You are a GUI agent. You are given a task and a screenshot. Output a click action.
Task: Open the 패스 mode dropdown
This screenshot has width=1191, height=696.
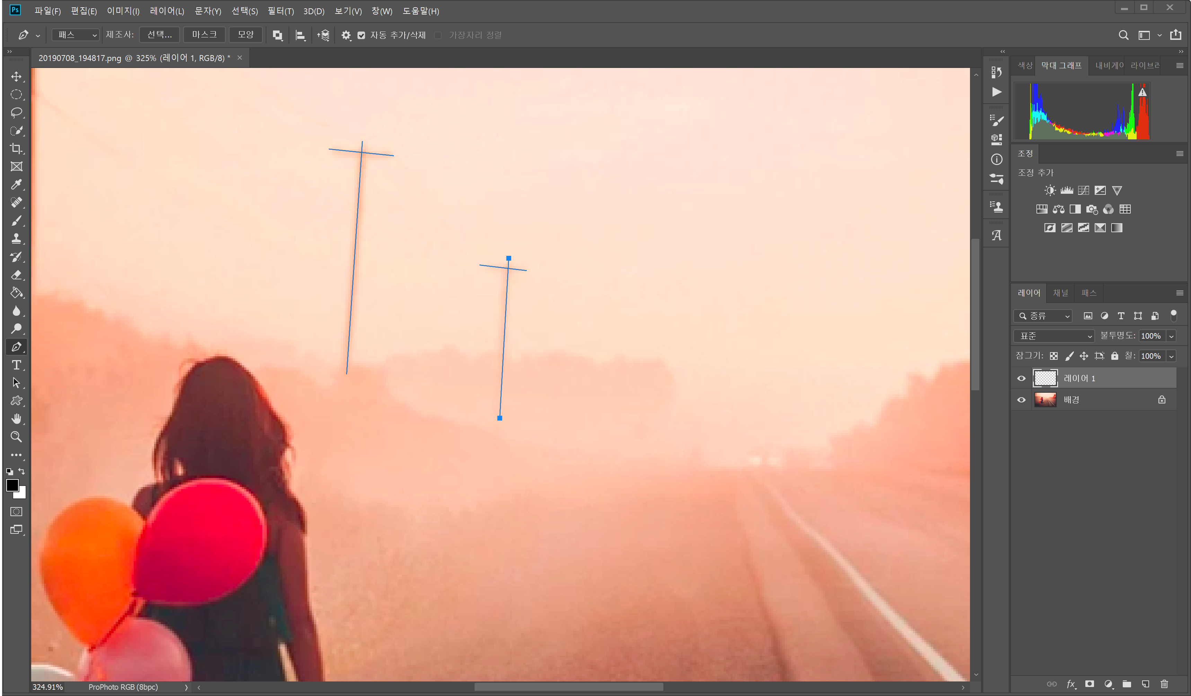coord(76,35)
